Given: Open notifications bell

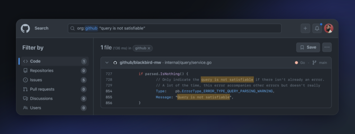Looking at the screenshot, I should coord(317,28).
